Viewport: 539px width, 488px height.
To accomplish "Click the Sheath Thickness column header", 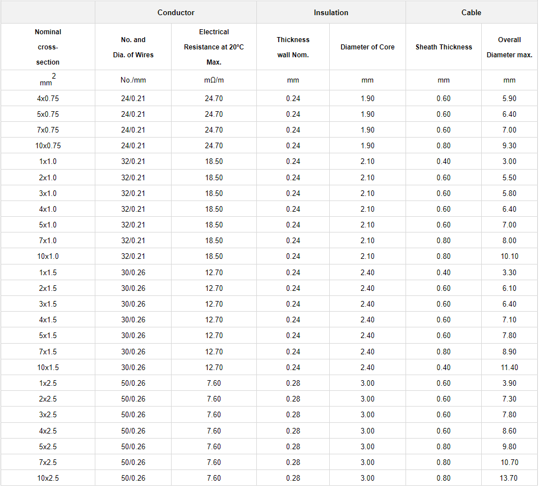I will (x=444, y=47).
